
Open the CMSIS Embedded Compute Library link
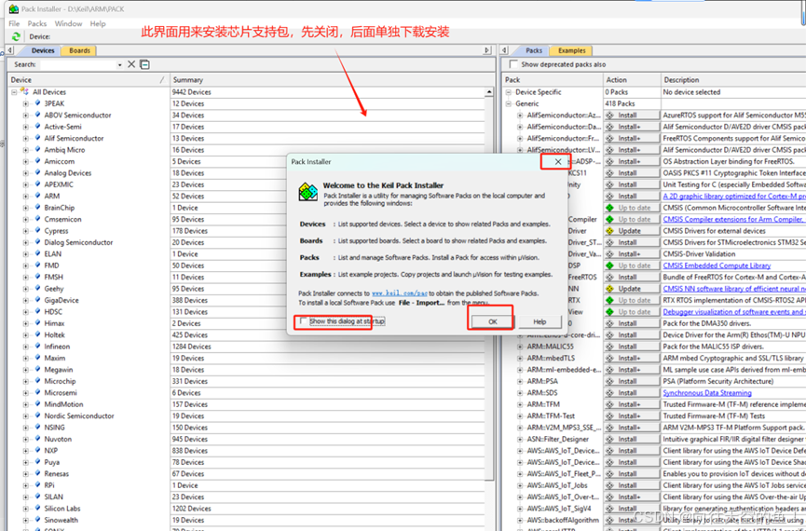point(717,265)
